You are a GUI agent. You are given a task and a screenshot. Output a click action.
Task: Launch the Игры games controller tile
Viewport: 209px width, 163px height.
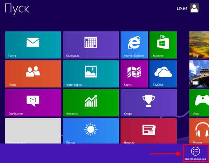[199, 102]
